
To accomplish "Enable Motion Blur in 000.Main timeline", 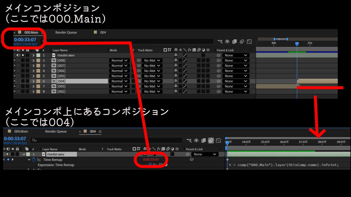I will (x=242, y=41).
